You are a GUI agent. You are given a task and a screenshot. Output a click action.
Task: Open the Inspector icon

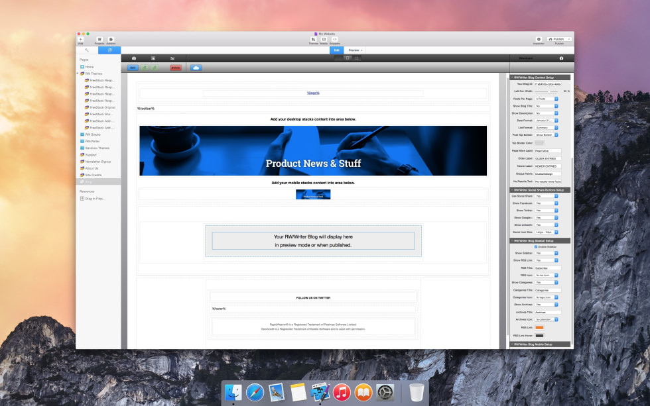[x=539, y=39]
